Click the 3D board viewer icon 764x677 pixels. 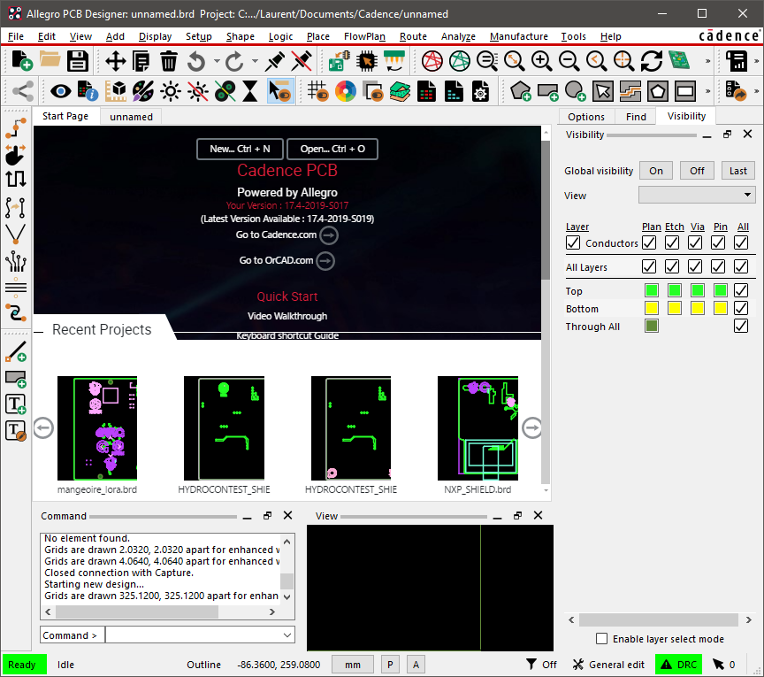coord(679,61)
